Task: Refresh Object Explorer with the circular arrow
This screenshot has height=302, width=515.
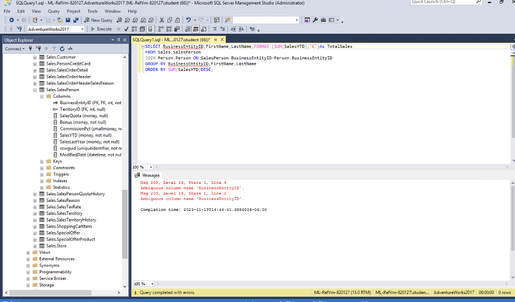Action: click(62, 49)
